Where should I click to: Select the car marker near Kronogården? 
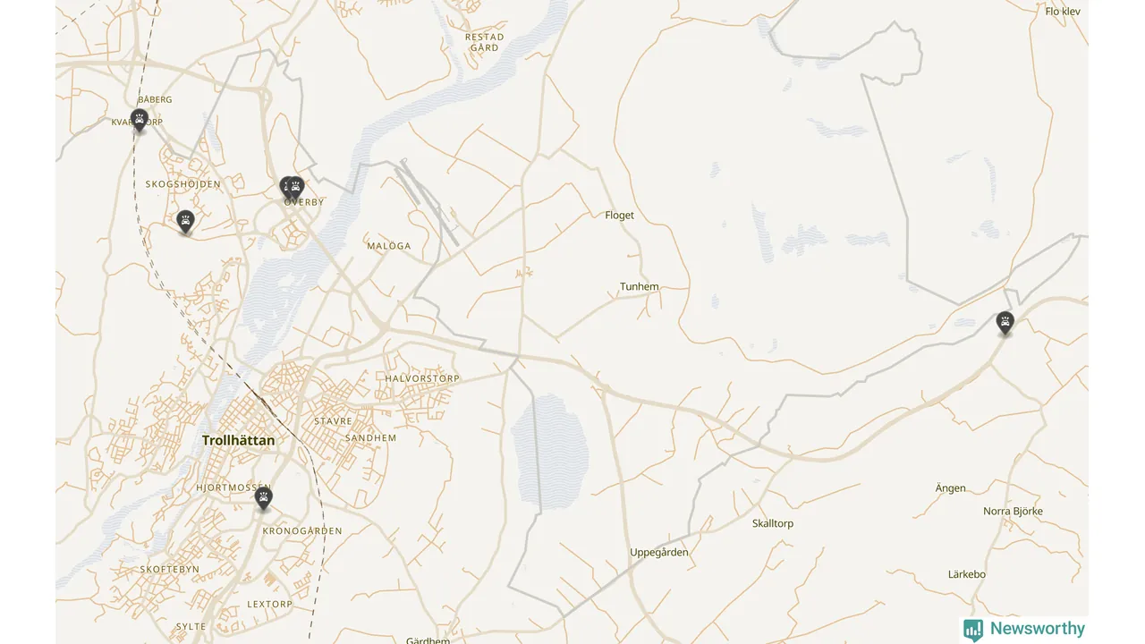pos(263,498)
